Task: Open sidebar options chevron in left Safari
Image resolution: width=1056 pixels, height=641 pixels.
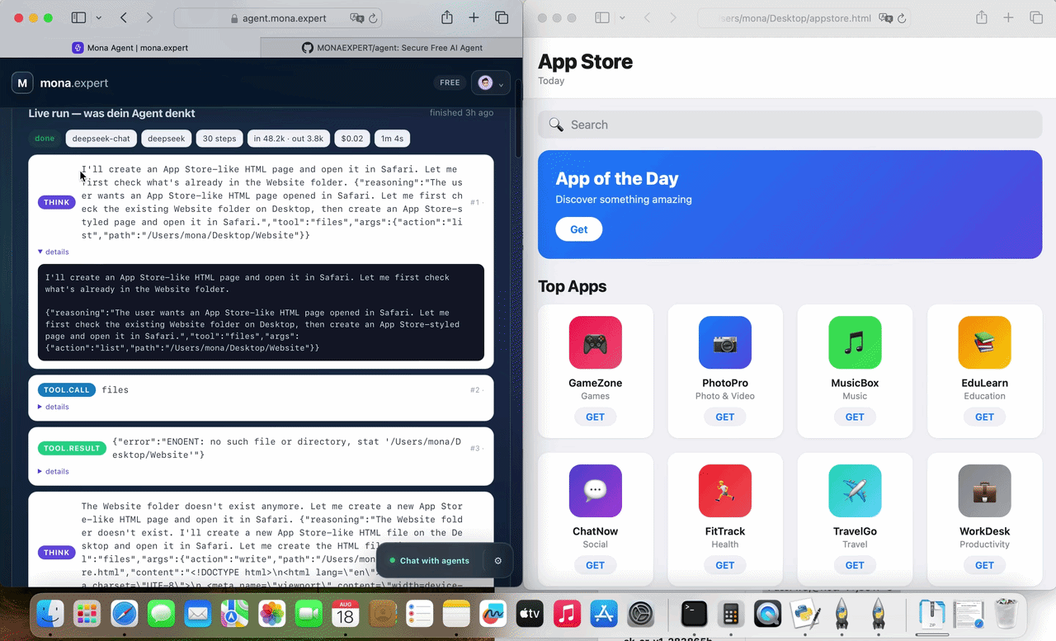Action: (98, 17)
